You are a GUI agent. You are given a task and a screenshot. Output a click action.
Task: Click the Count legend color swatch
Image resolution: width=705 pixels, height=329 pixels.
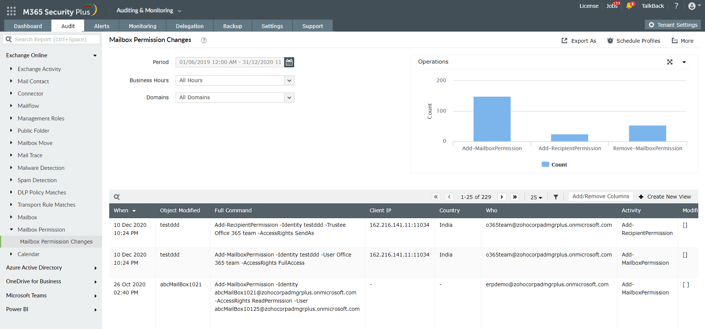click(x=545, y=164)
